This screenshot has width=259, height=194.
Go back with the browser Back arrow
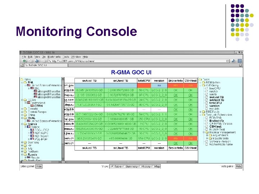[24, 61]
